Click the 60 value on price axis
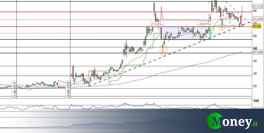The image size is (264, 133). pos(255,36)
